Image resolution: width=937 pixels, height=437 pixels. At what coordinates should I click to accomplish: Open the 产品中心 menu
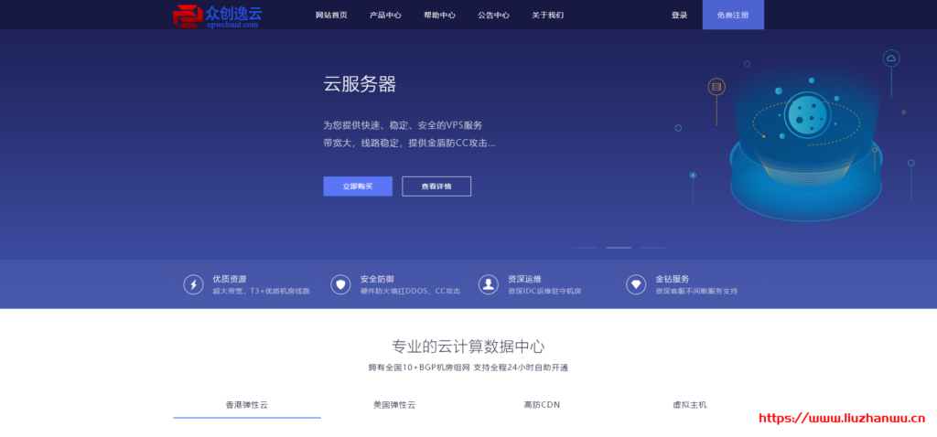(385, 16)
